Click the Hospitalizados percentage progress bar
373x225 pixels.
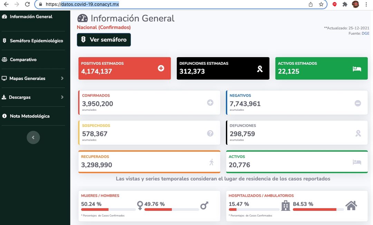pyautogui.click(x=254, y=210)
